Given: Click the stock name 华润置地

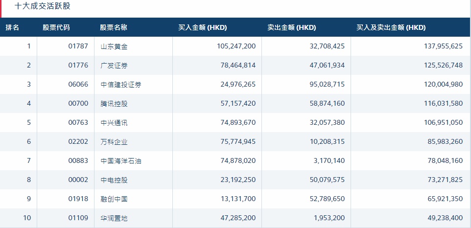Looking at the screenshot, I should (114, 218).
